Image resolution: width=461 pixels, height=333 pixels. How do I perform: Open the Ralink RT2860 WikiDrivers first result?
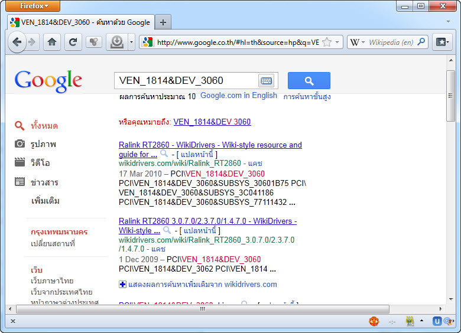210,145
